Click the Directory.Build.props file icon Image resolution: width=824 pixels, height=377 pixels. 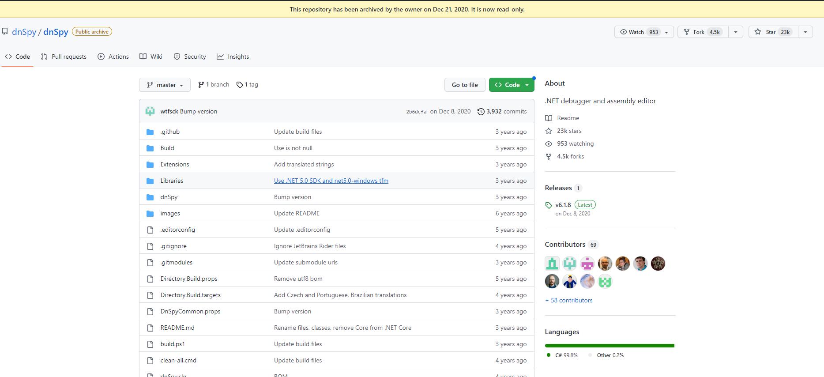pos(150,279)
